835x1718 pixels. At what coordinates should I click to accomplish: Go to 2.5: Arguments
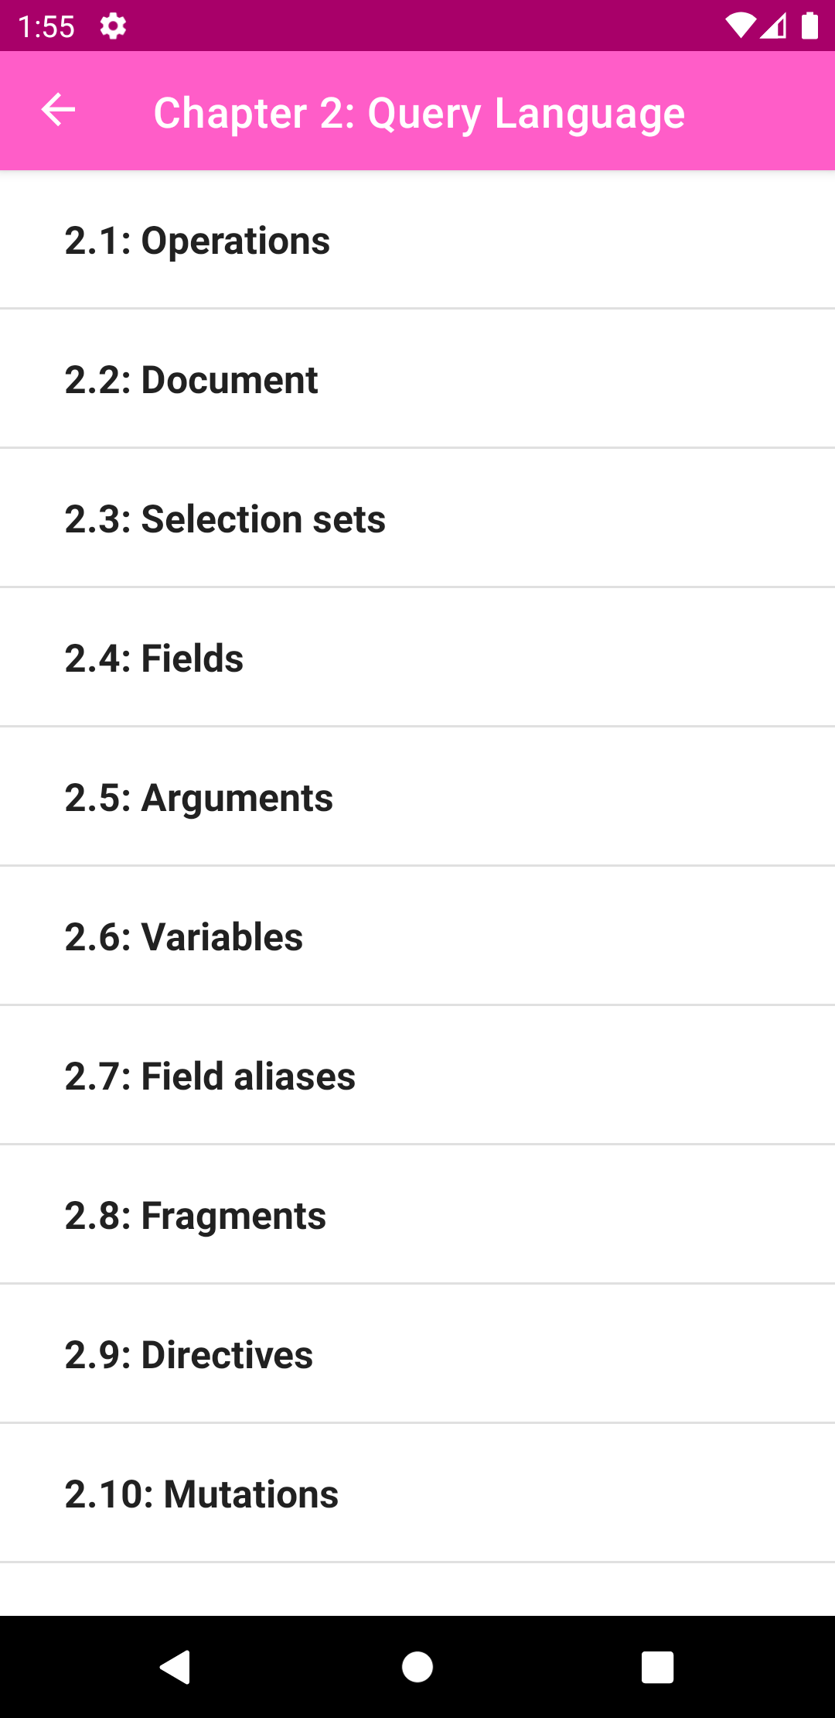417,797
